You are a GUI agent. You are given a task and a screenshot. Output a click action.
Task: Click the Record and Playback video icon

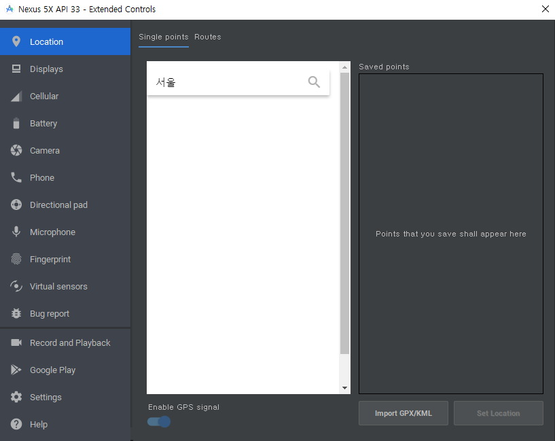point(16,342)
